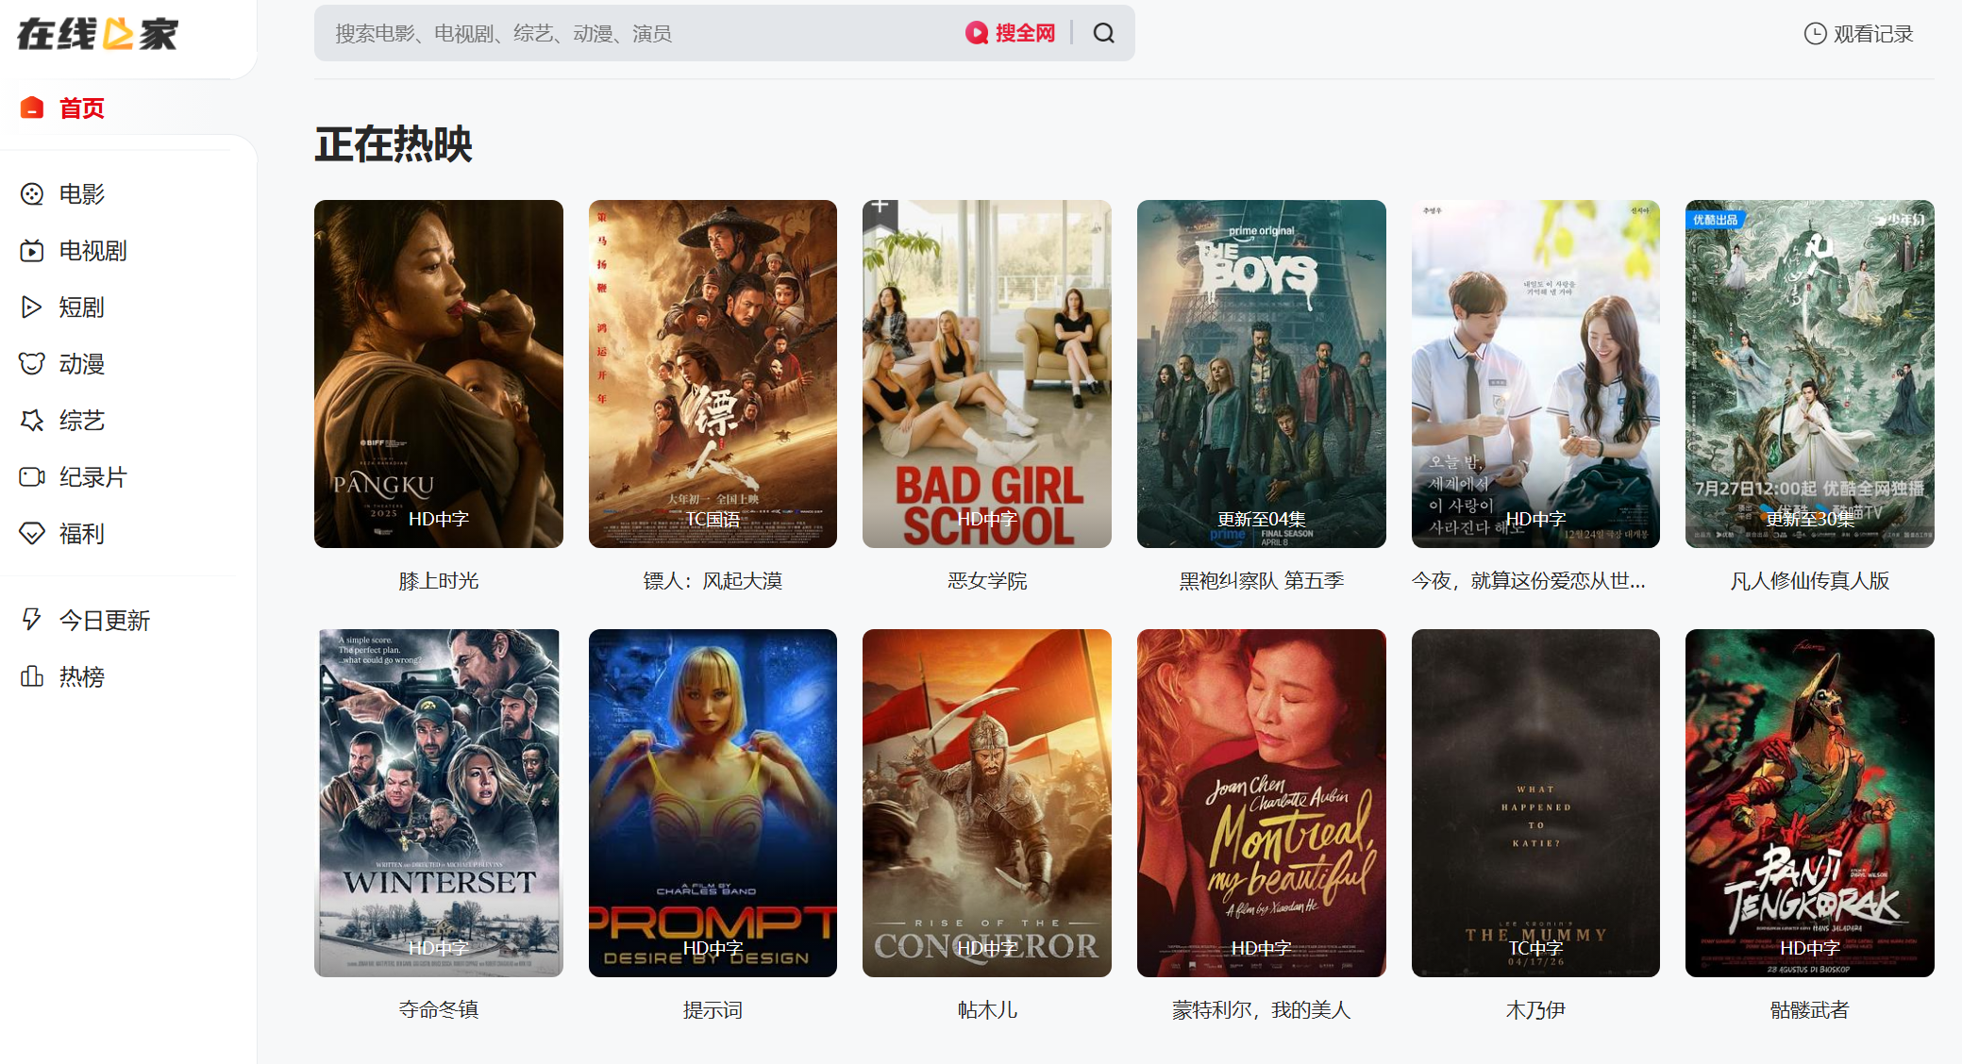1962x1064 pixels.
Task: Open the Bad Girl School poster
Action: tap(986, 374)
